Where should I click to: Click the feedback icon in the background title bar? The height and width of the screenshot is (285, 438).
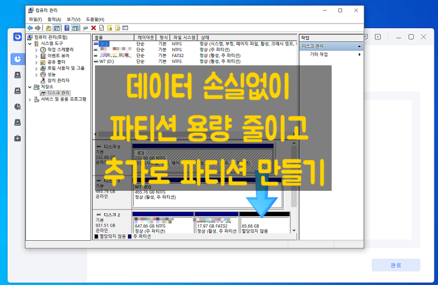[x=366, y=37]
